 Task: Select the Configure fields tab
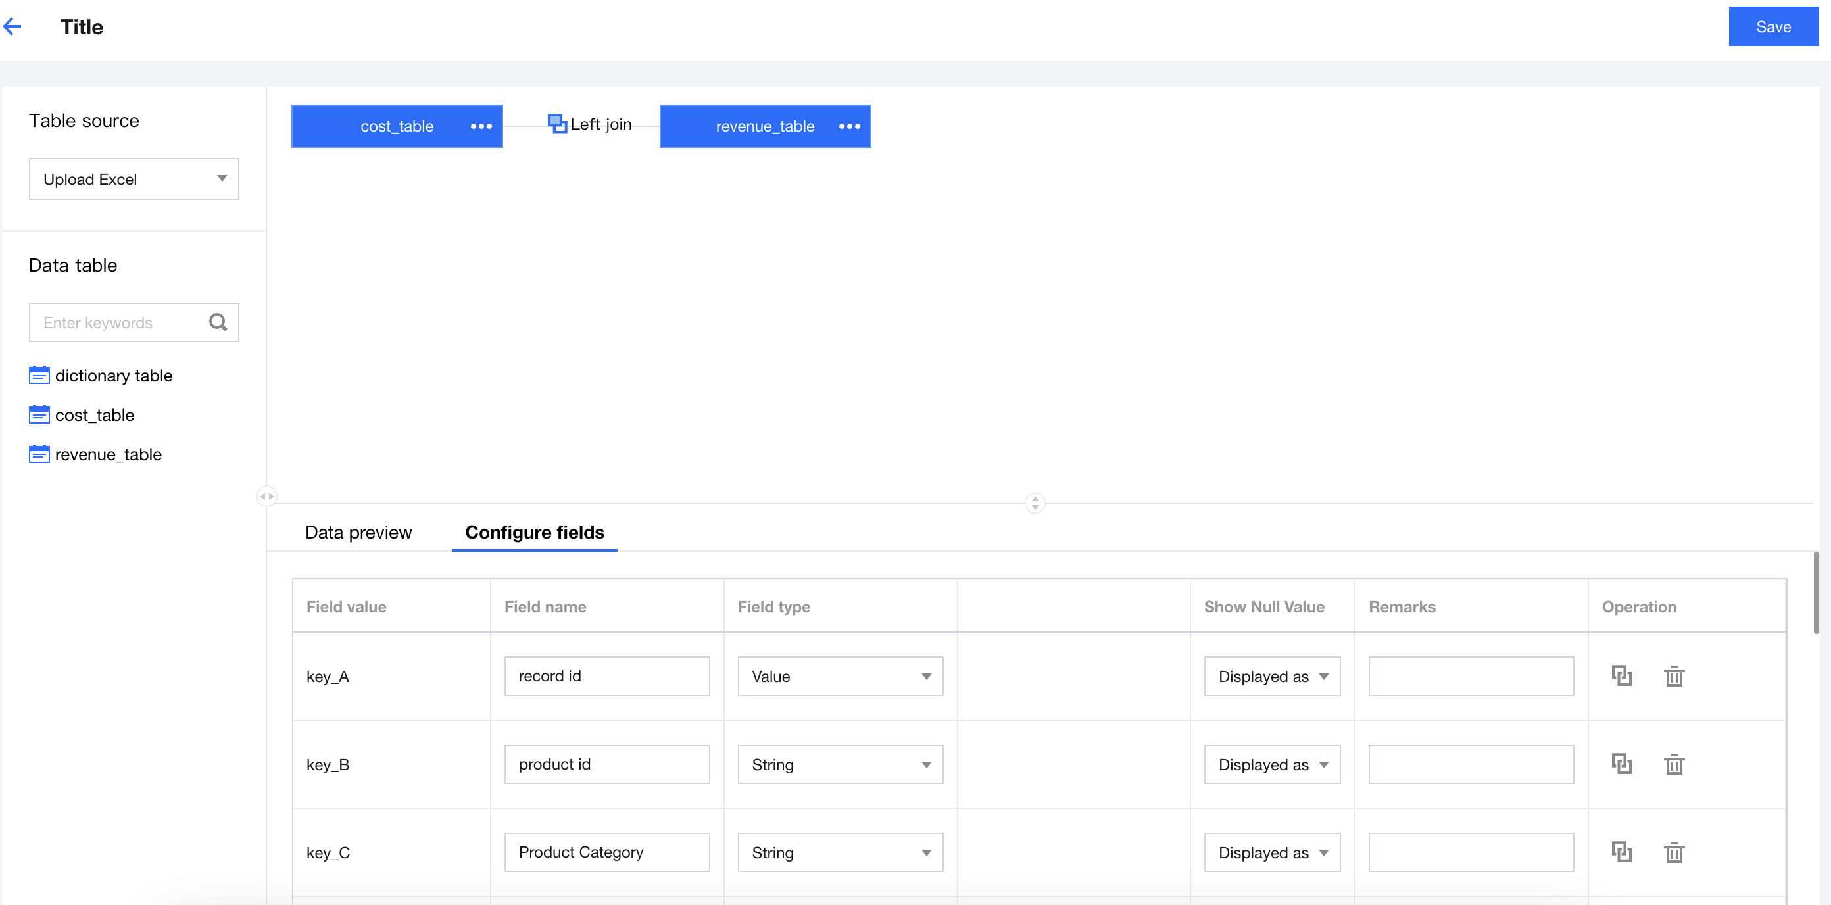[x=535, y=533]
